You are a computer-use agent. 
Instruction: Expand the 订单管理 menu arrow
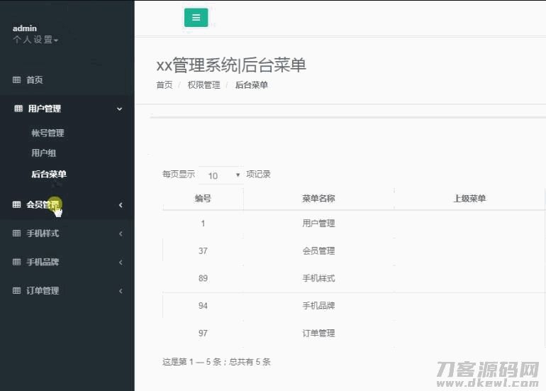tap(121, 291)
